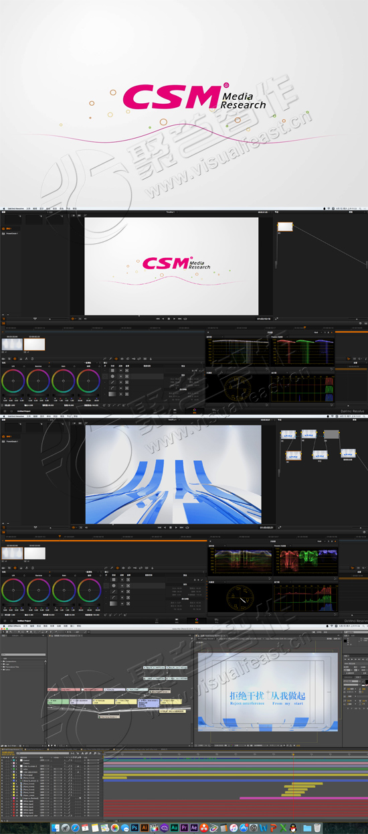368x834 pixels.
Task: Launch Premiere Pro from the Dock
Action: (x=184, y=828)
